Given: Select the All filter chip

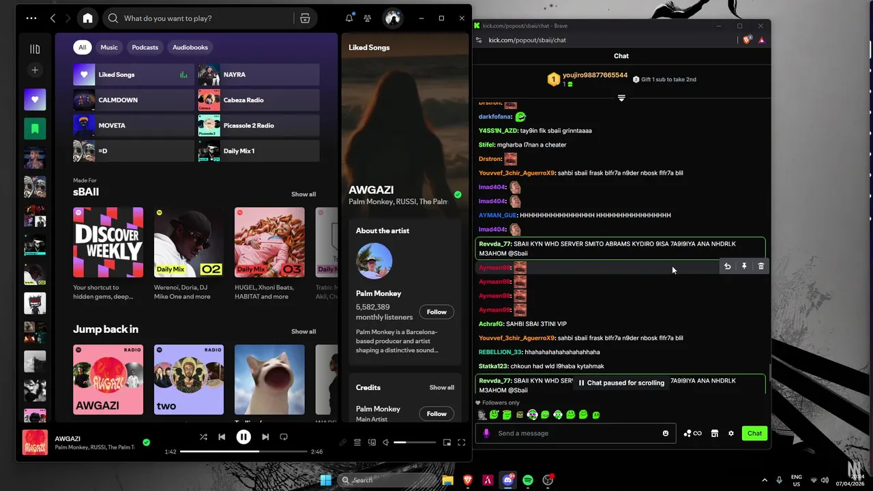Looking at the screenshot, I should point(82,47).
